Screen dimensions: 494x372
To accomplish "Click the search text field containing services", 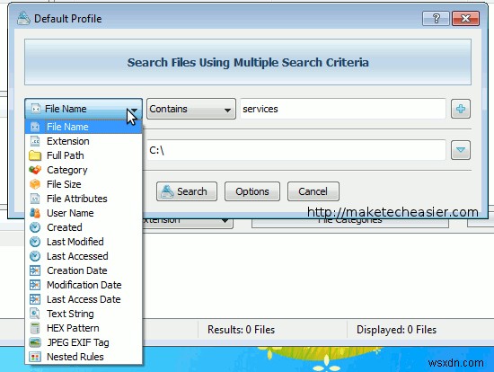I will tap(343, 109).
